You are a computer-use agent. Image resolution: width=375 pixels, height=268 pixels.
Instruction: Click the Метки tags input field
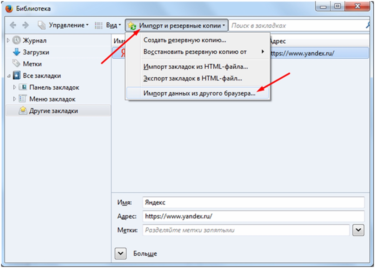coord(246,230)
